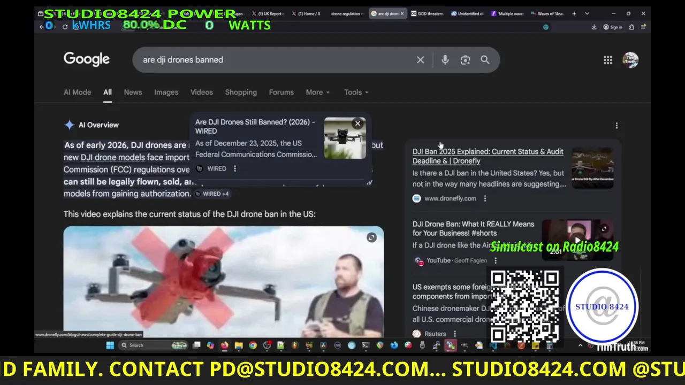Open the 'drone regulation' browser tab

point(347,13)
